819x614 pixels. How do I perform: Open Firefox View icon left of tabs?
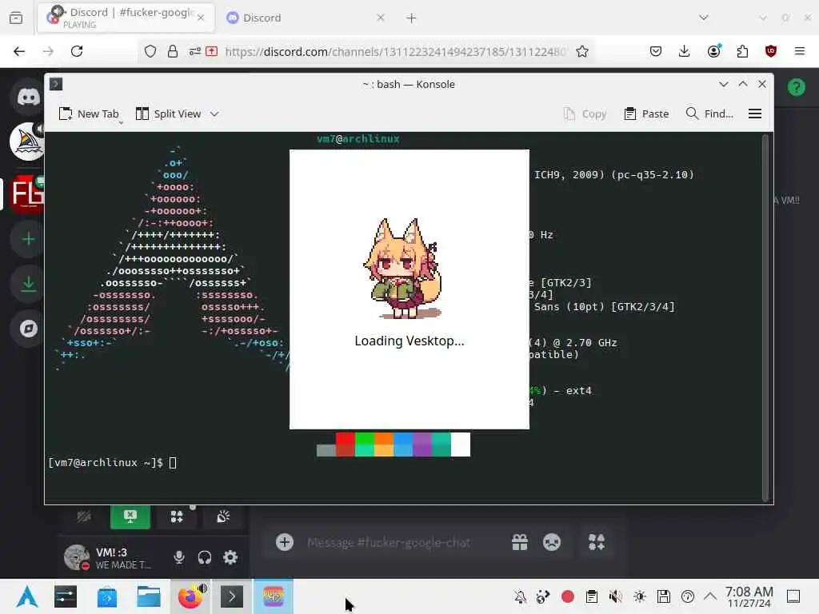(x=16, y=18)
